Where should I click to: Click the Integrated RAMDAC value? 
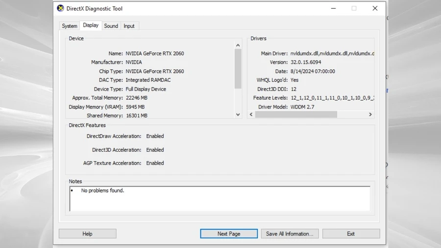tap(148, 80)
